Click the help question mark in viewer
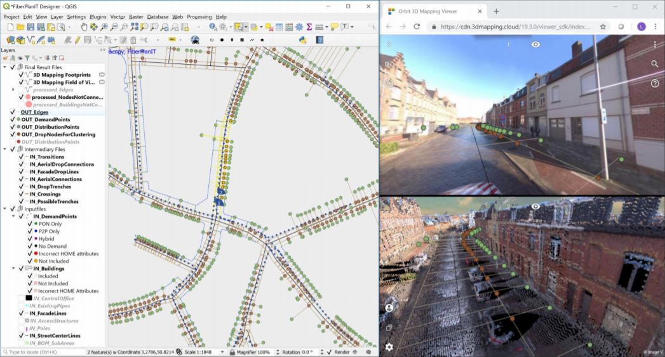 (654, 83)
